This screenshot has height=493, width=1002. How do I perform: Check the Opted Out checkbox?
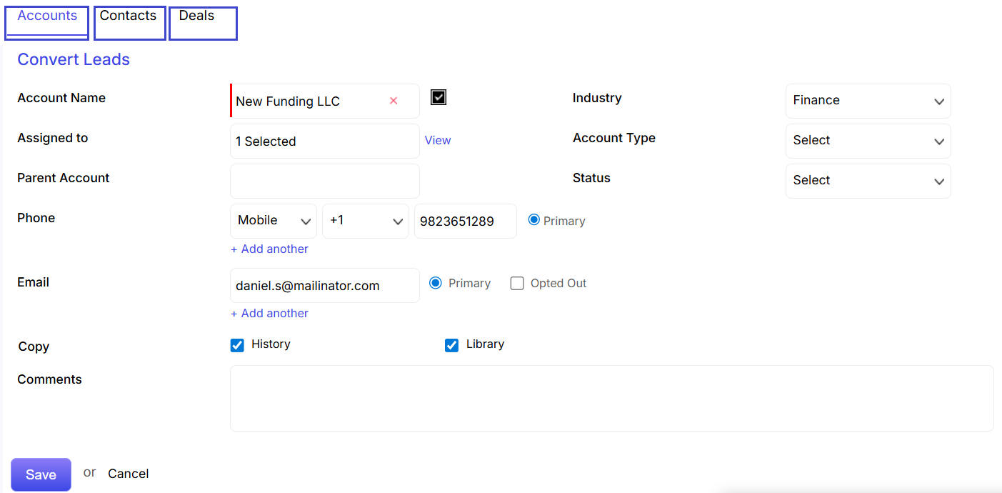517,284
